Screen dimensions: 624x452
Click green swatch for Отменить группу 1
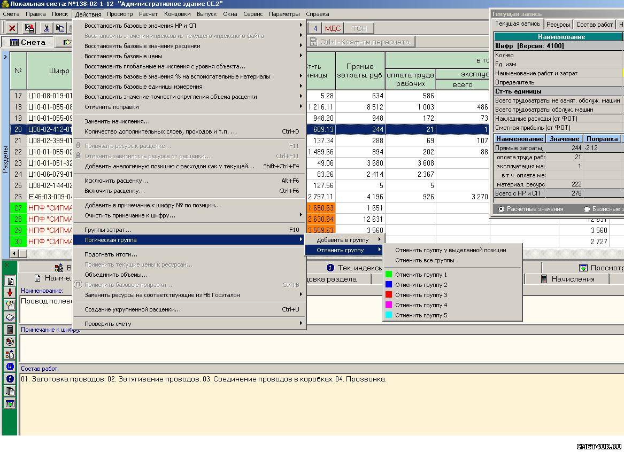pos(389,275)
